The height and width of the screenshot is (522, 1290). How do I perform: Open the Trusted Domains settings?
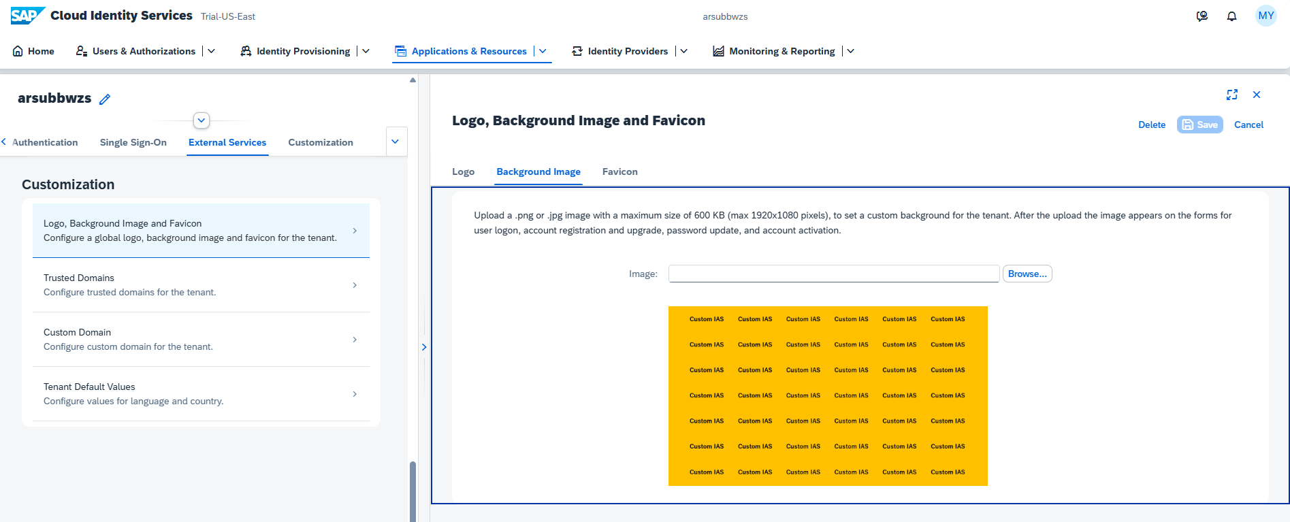(x=201, y=285)
